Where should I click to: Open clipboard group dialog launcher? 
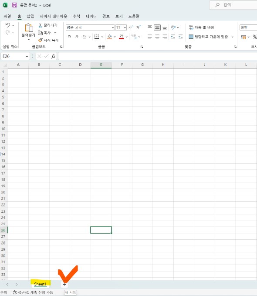61,47
